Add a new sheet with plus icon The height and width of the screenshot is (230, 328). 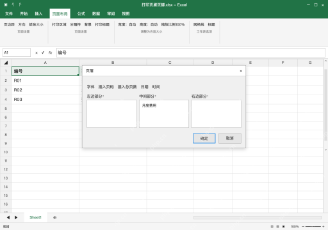55,217
